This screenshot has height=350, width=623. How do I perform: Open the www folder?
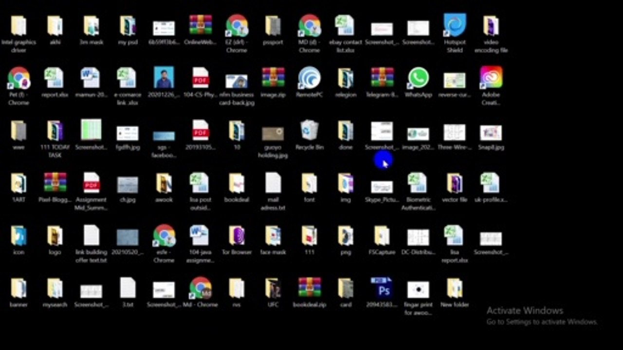coord(18,131)
